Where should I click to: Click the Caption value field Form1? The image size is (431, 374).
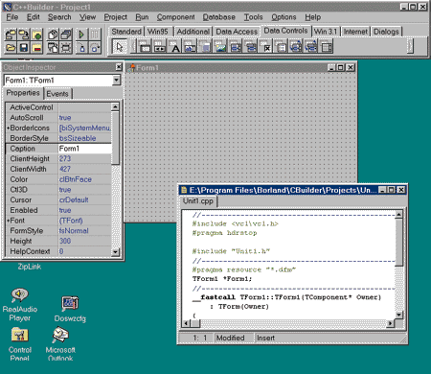pos(84,149)
